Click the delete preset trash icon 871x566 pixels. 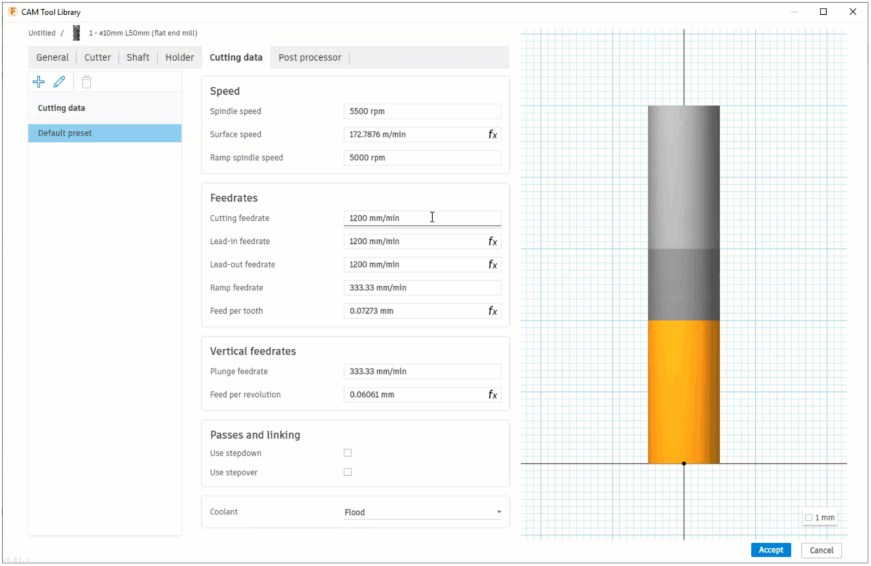click(x=86, y=82)
